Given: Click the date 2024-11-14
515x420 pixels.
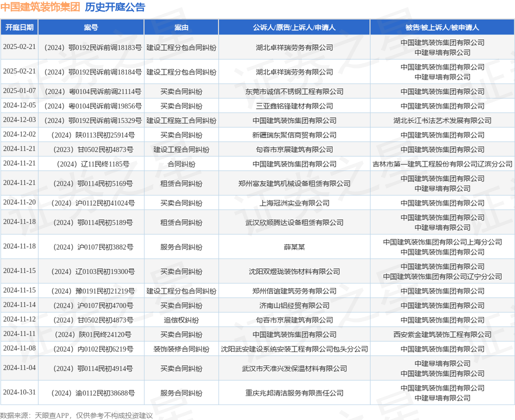Looking at the screenshot, I should [x=19, y=304].
